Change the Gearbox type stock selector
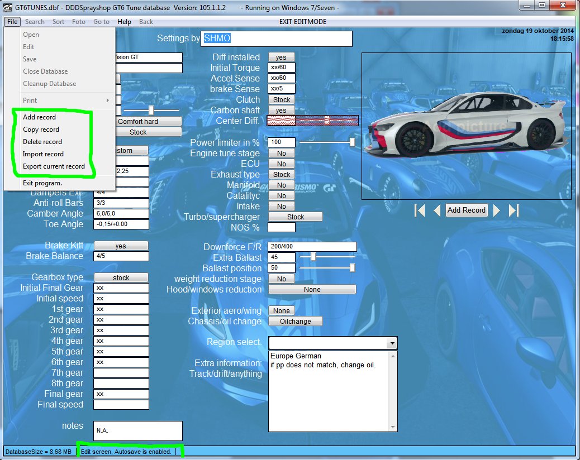Image resolution: width=580 pixels, height=460 pixels. click(x=121, y=277)
